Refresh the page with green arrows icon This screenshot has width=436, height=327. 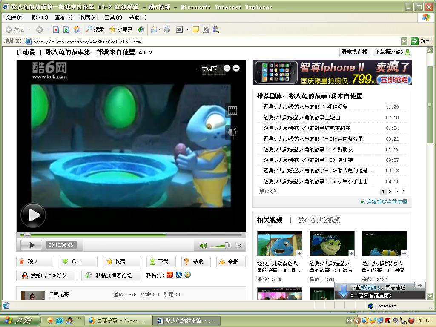coord(66,29)
